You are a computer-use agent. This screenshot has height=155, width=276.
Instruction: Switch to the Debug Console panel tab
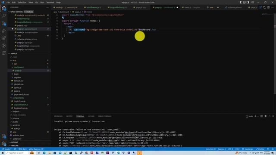[104, 116]
